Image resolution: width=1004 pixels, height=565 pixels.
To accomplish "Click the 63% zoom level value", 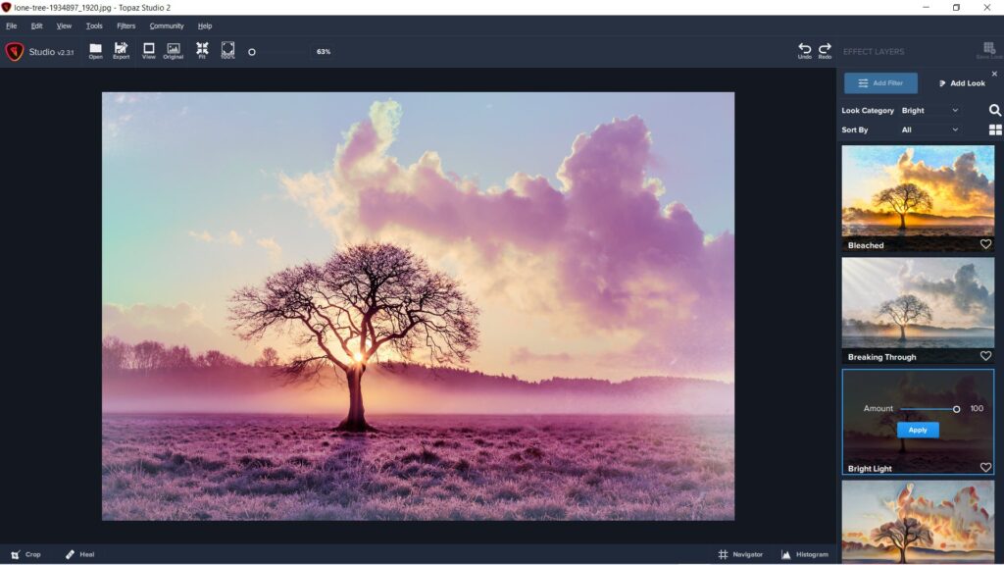I will coord(324,52).
